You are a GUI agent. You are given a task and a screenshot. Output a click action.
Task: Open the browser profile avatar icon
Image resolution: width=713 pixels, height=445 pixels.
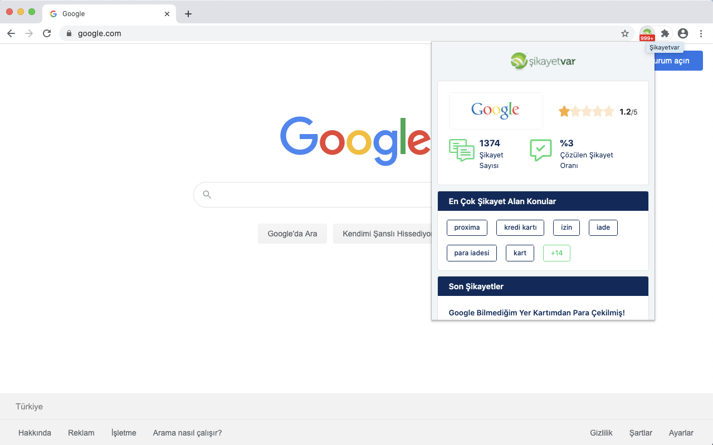683,33
